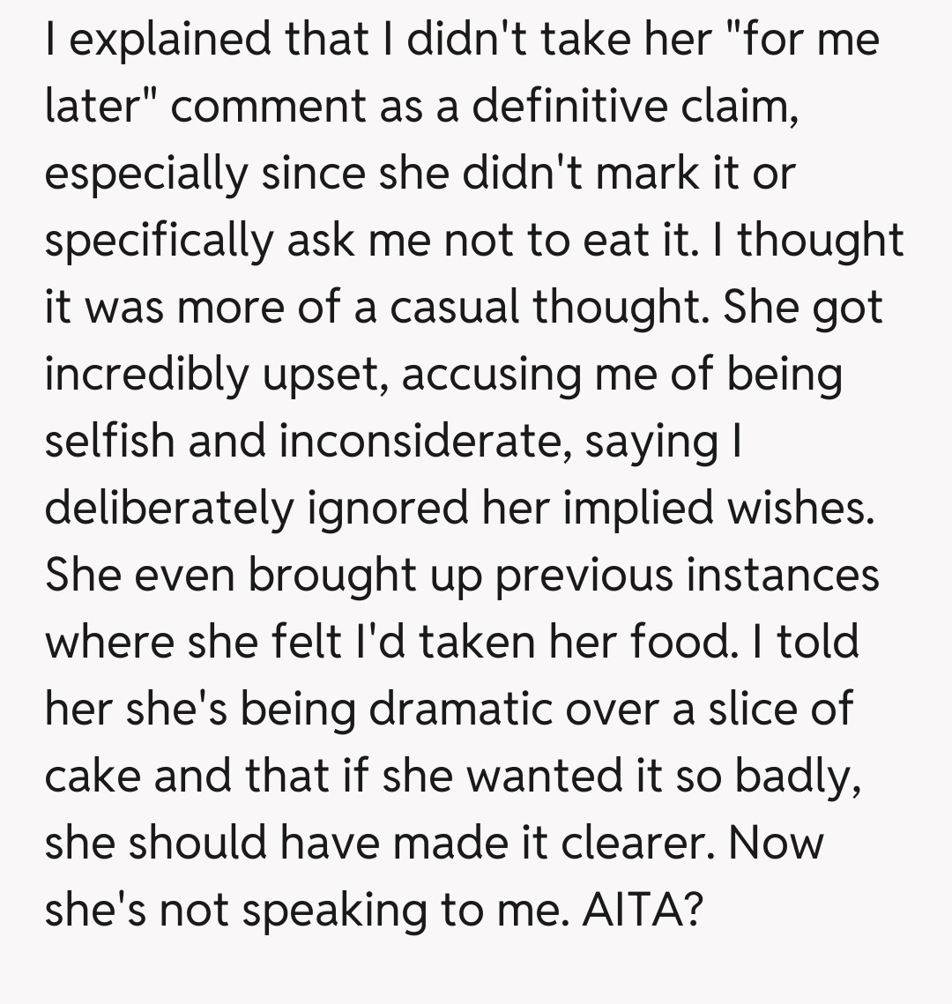Click the words "mark it"
Screen dimensions: 952x1004
point(673,174)
